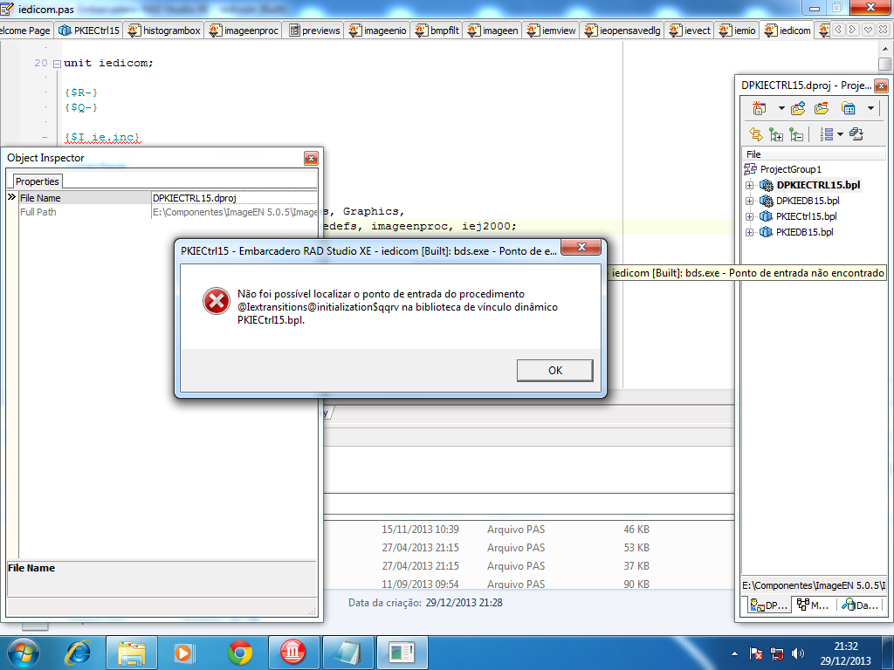Click the Collapse all tree icon
The height and width of the screenshot is (670, 894).
coord(796,134)
